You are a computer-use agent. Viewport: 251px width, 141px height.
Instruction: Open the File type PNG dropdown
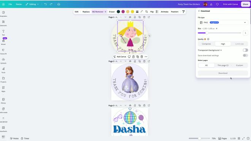pyautogui.click(x=223, y=22)
